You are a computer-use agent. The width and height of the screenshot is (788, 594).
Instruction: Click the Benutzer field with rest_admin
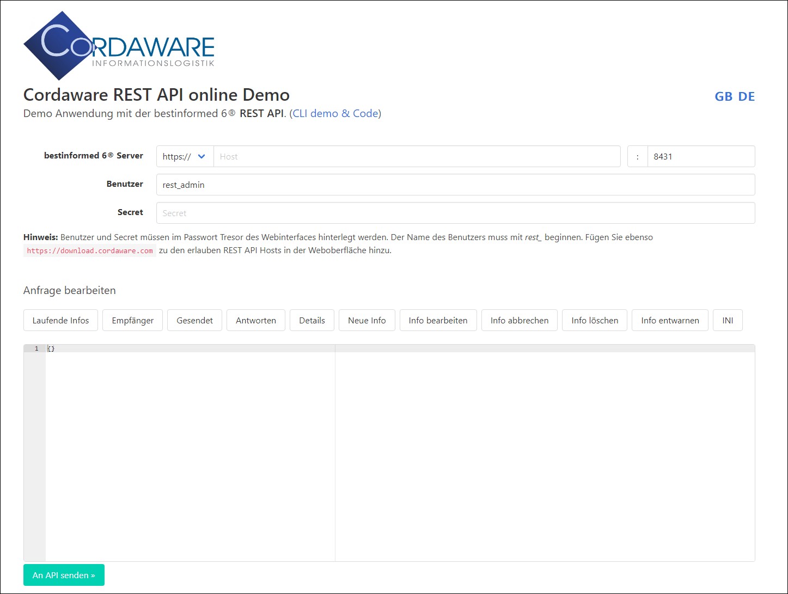coord(455,185)
